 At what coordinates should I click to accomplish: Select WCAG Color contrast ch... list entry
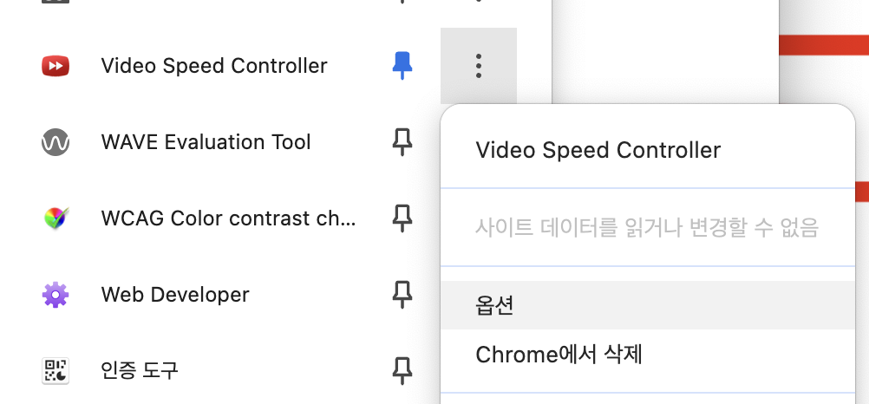pyautogui.click(x=228, y=218)
